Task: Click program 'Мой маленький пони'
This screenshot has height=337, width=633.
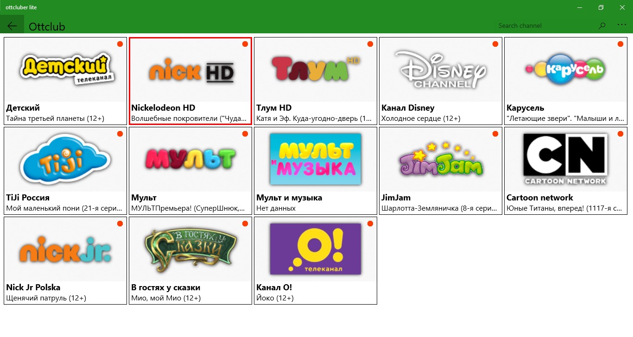Action: 64,208
